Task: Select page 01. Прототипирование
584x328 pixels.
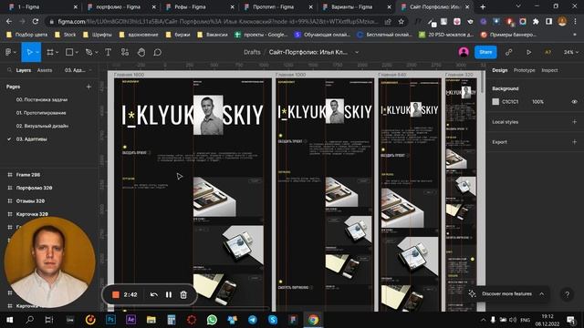Action: [x=41, y=113]
